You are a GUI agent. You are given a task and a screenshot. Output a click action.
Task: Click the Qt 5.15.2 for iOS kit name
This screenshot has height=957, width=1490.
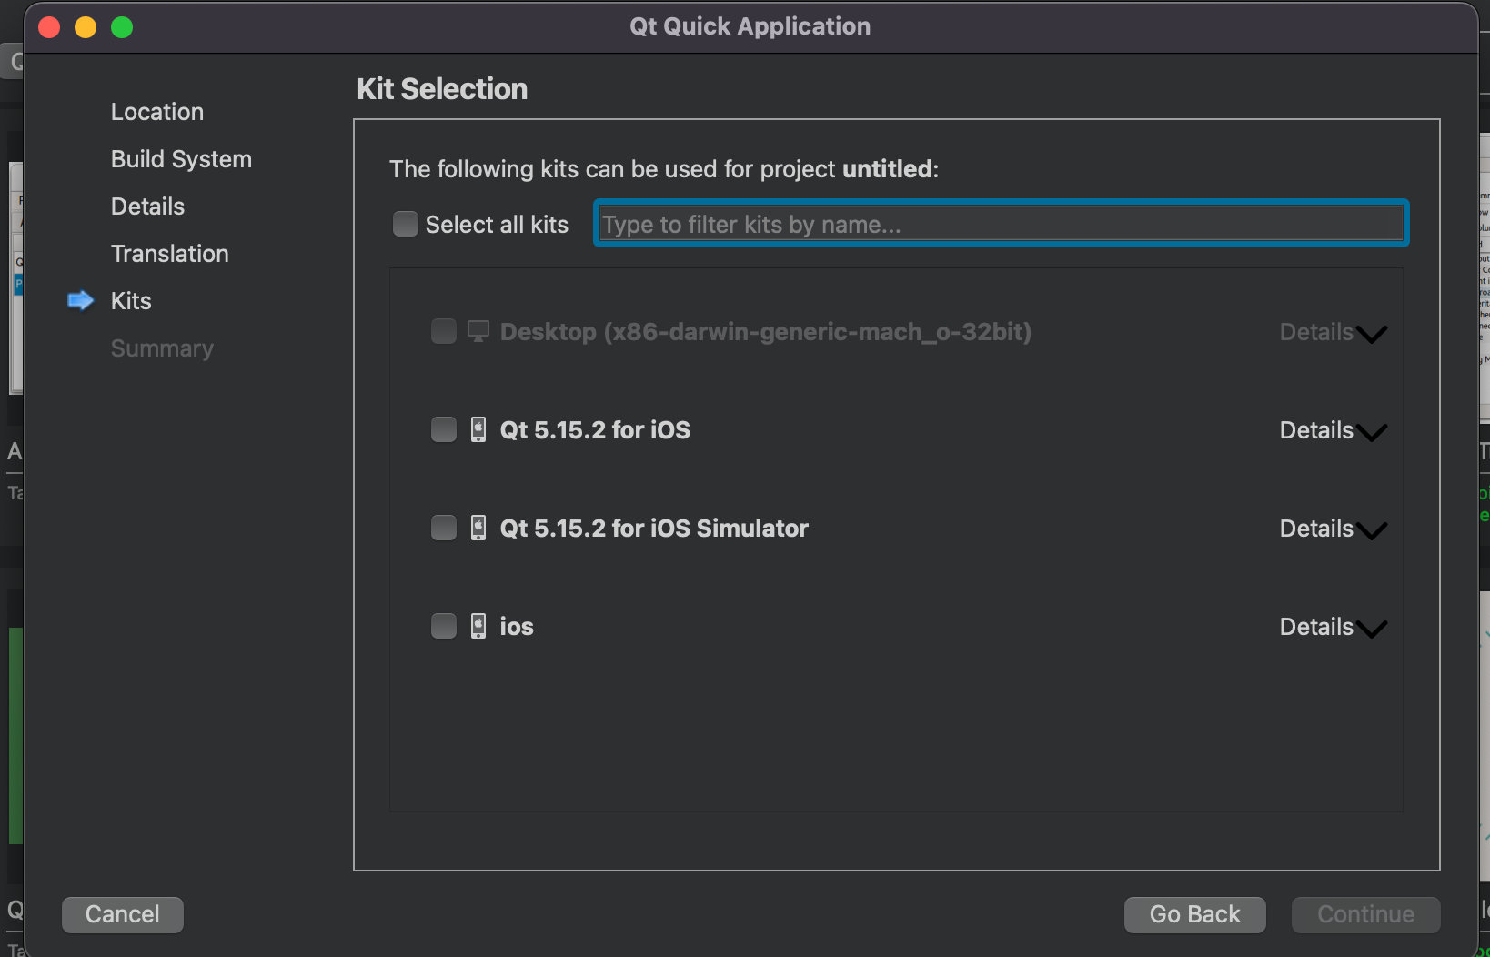pos(595,429)
